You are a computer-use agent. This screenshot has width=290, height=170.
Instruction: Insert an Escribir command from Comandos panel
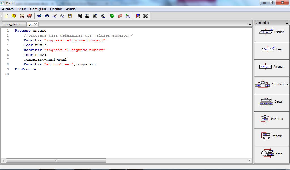click(x=271, y=32)
